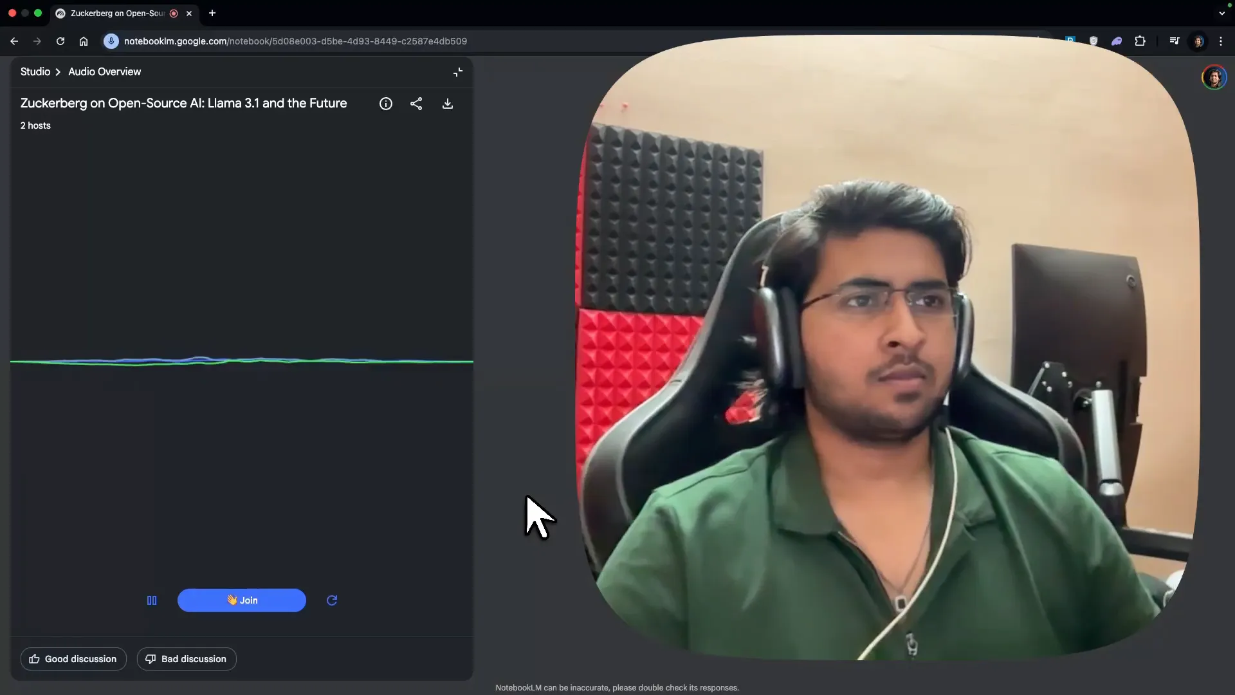
Task: Click the title 'Zuckerberg on Open-Source AI: Llama 3.1 and the Future'
Action: pos(183,104)
